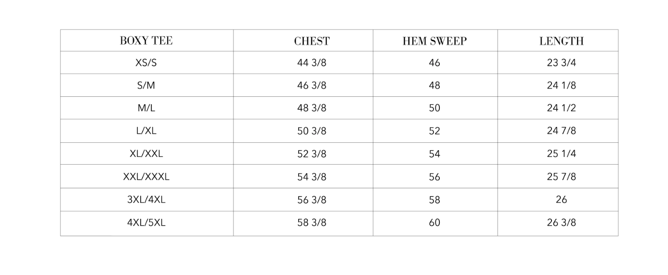668x275 pixels.
Task: Click the CHEST column header
Action: [312, 41]
